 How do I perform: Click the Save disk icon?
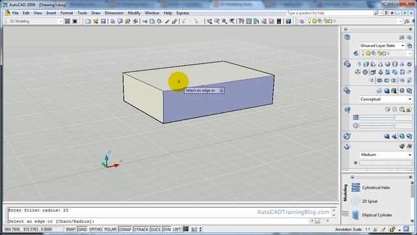pos(103,22)
